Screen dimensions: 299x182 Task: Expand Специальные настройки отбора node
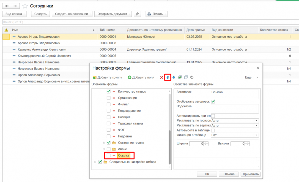pyautogui.click(x=95, y=162)
